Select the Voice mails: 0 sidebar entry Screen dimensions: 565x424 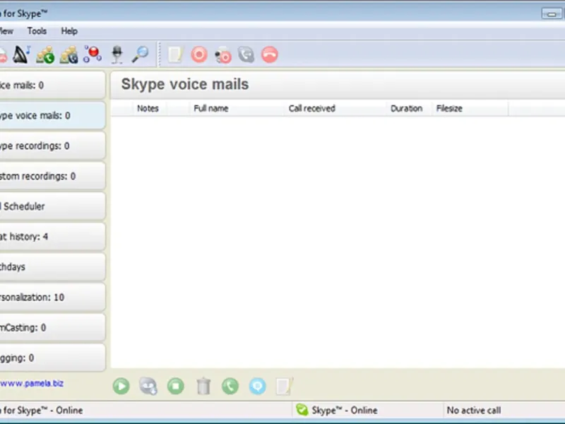pyautogui.click(x=52, y=85)
